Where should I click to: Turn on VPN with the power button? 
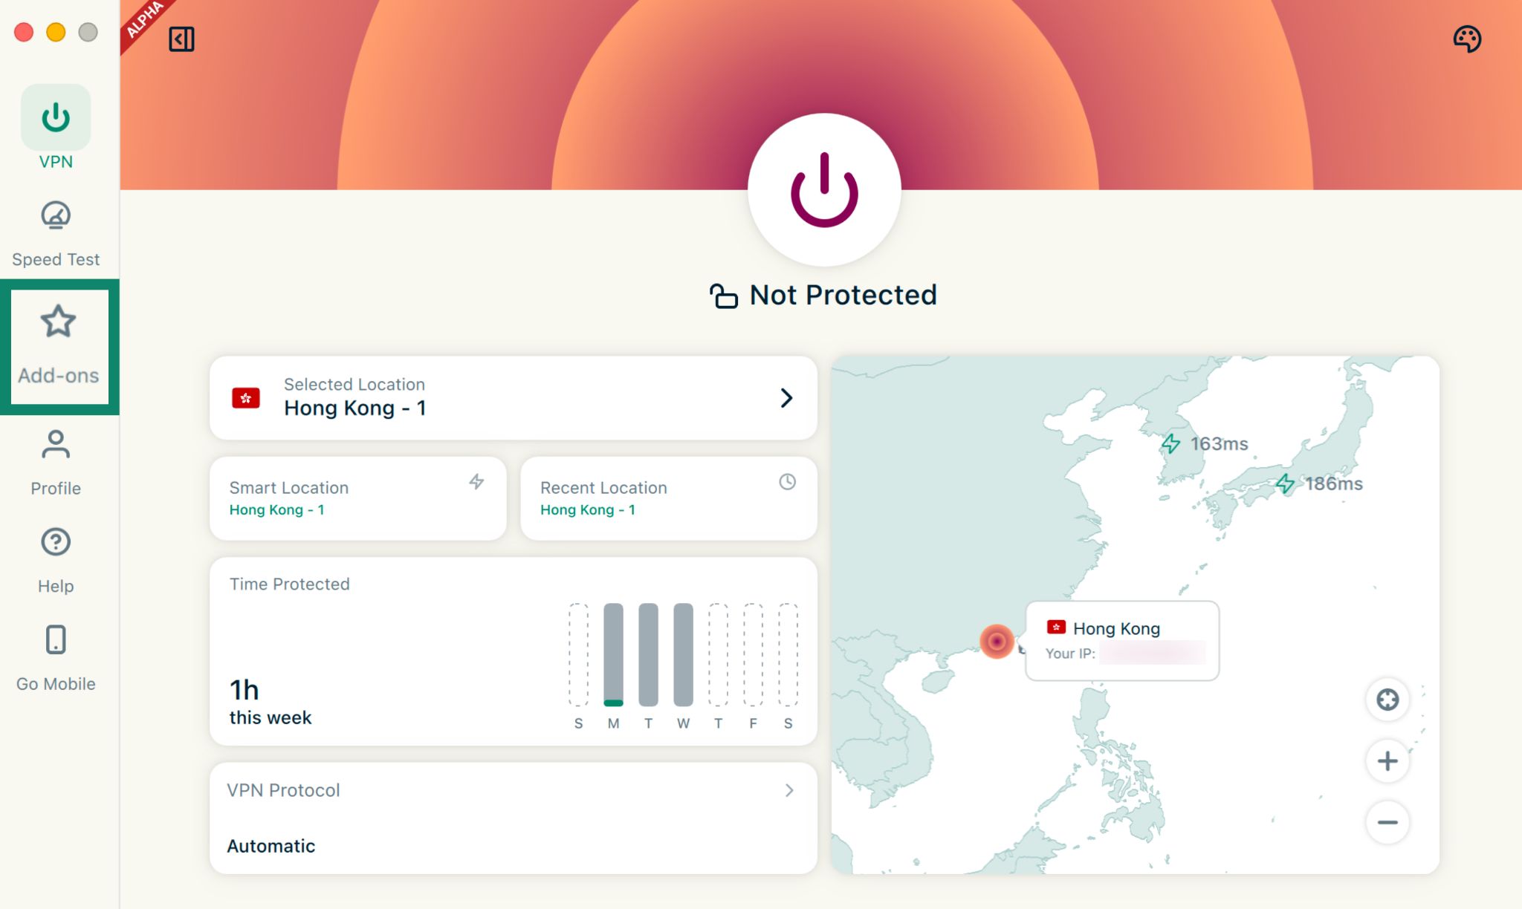[824, 190]
